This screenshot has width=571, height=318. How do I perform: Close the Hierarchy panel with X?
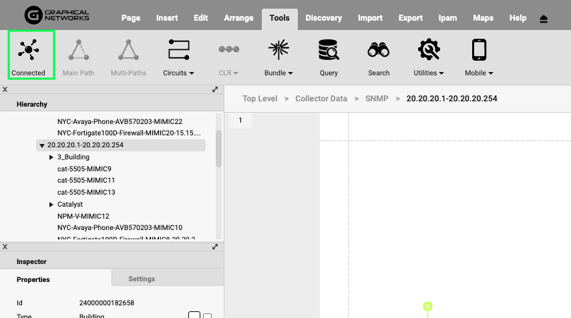pos(5,89)
